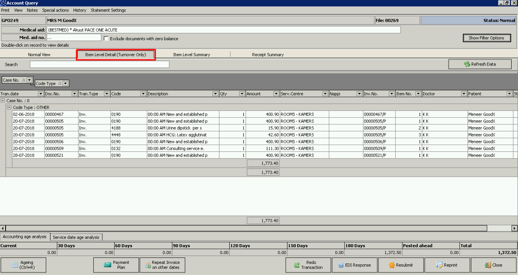This screenshot has width=518, height=275.
Task: Collapse the Code Type : OTHER group
Action: [x=9, y=107]
